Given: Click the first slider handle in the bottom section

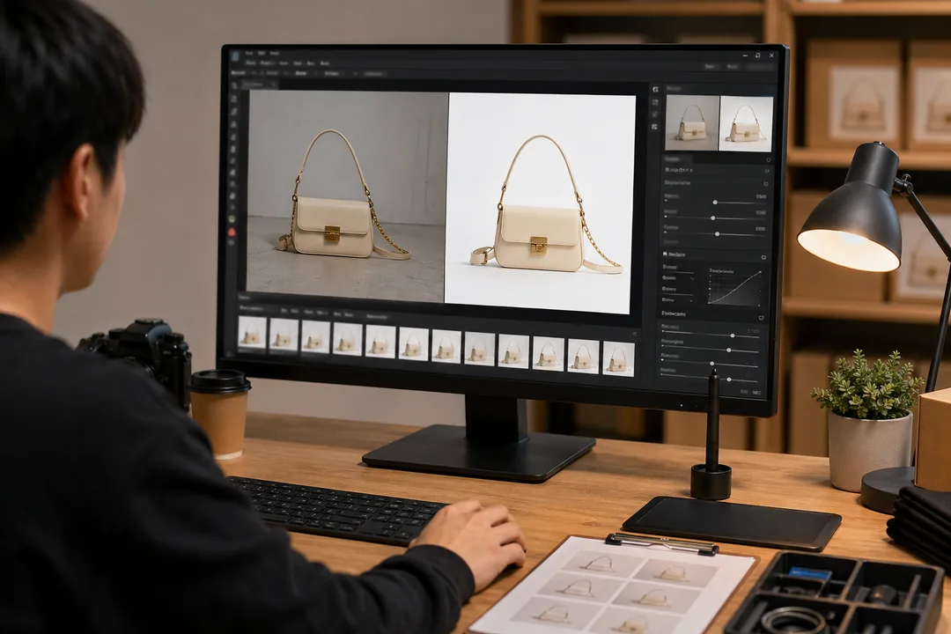Looking at the screenshot, I should [733, 335].
